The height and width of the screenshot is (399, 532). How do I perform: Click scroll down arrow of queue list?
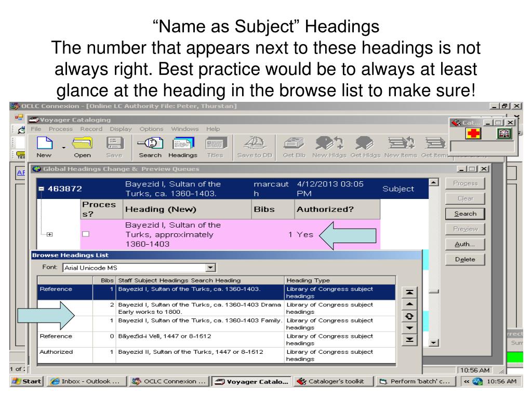click(x=433, y=343)
